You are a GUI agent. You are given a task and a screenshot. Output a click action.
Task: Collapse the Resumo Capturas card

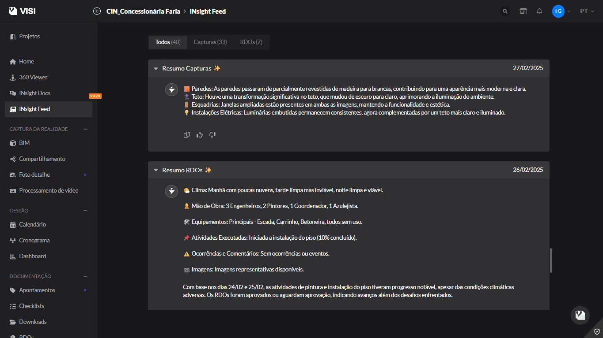coord(155,69)
